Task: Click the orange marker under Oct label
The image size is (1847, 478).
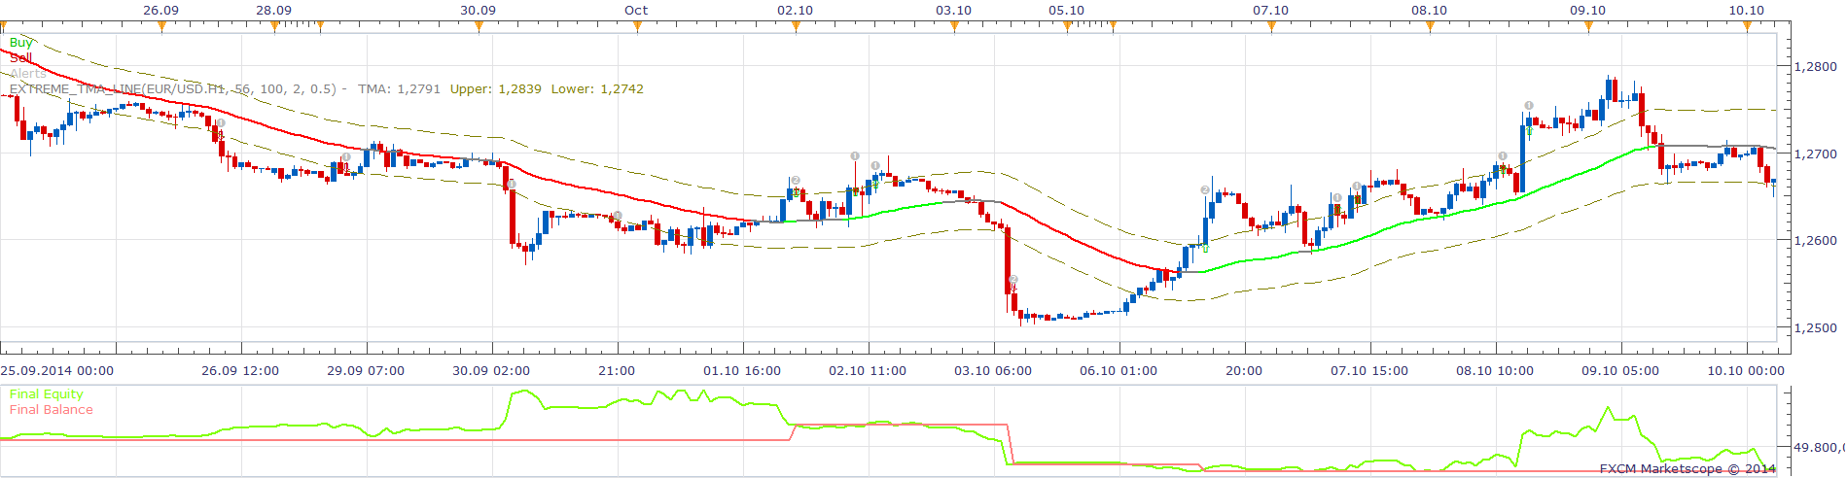Action: (x=637, y=27)
